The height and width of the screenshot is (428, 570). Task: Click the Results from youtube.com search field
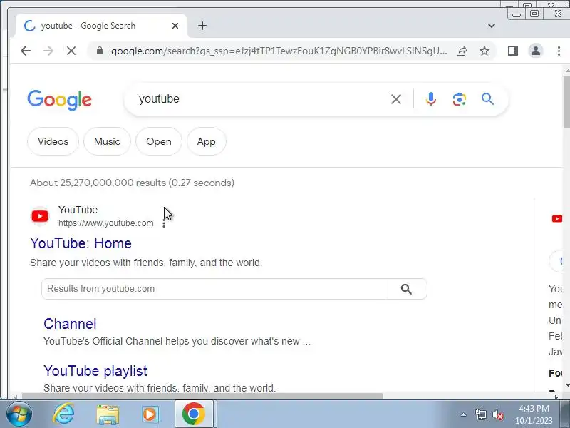pos(213,289)
